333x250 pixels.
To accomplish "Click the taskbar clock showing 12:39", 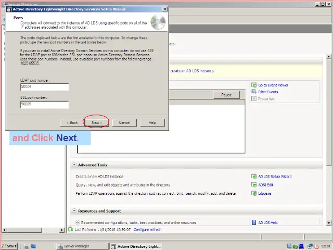I will (x=326, y=246).
